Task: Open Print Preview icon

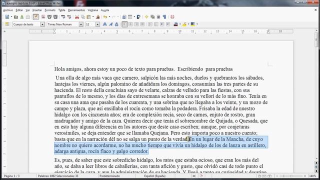Action: point(55,17)
